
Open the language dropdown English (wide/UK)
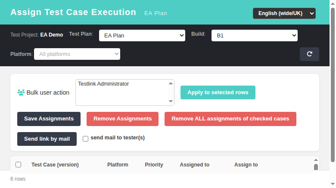(284, 13)
